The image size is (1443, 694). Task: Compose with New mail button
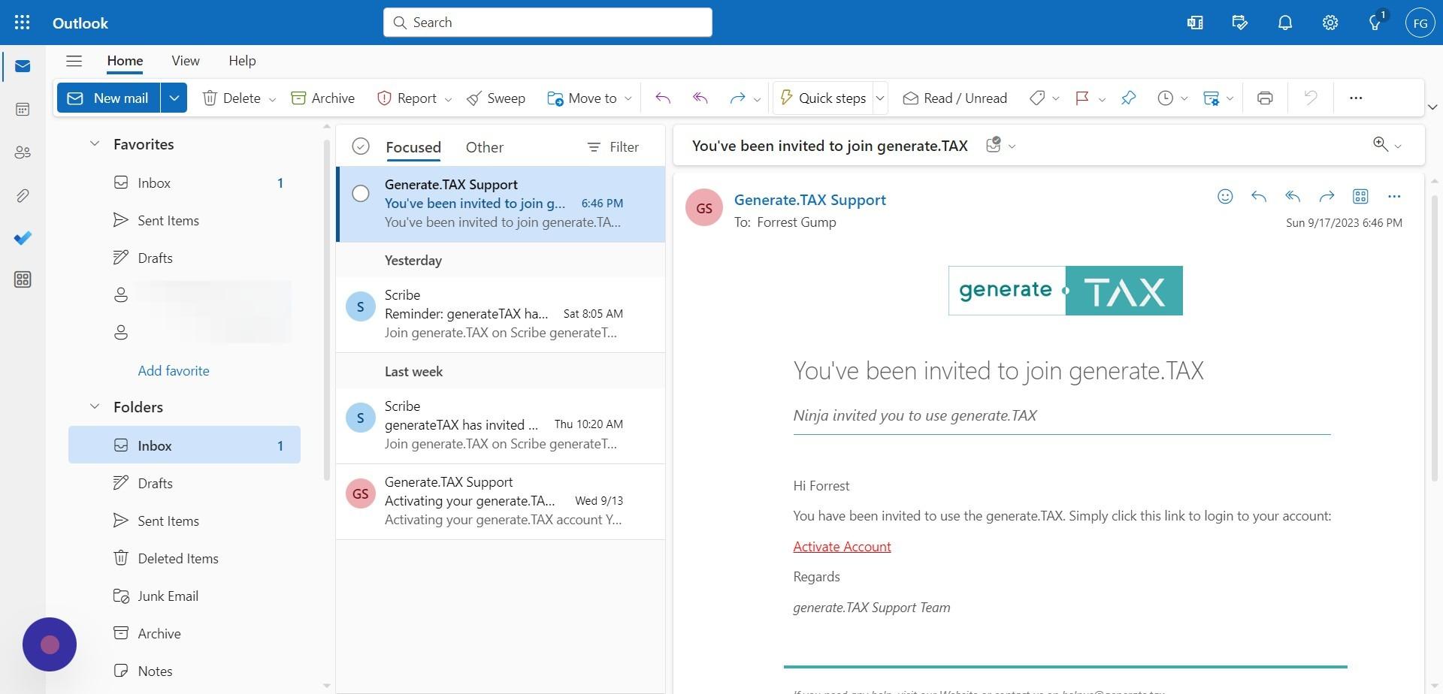click(x=109, y=98)
